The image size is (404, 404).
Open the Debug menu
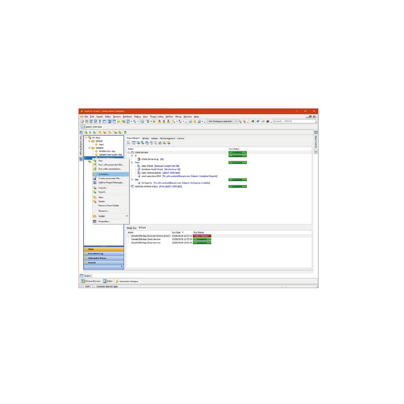[137, 117]
